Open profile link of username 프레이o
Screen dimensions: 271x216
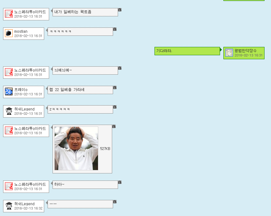tap(21, 90)
